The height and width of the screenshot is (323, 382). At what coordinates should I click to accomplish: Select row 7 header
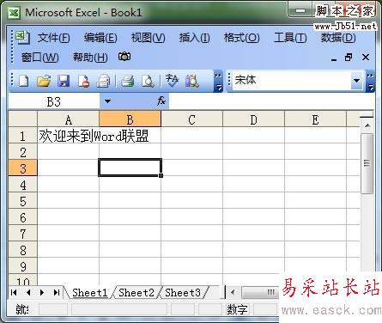click(x=23, y=234)
